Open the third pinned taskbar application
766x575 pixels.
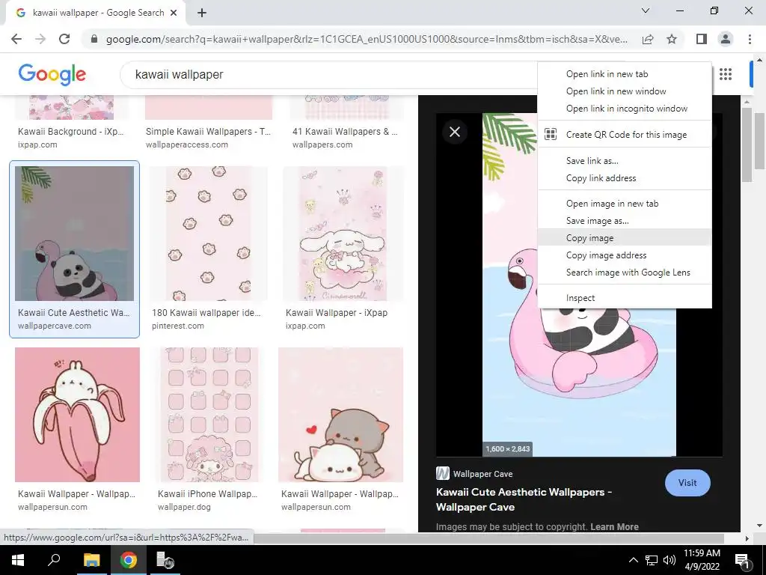pyautogui.click(x=165, y=560)
